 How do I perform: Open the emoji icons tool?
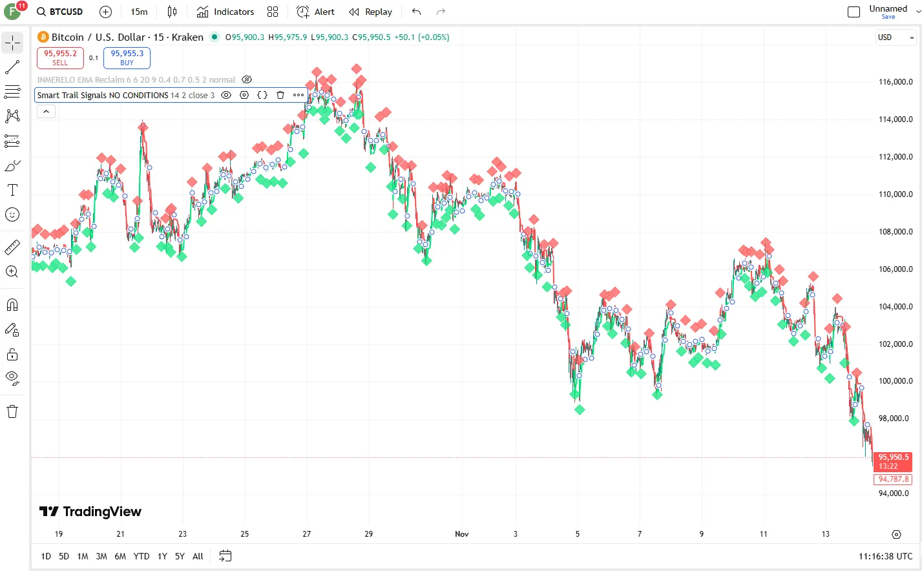coord(12,214)
